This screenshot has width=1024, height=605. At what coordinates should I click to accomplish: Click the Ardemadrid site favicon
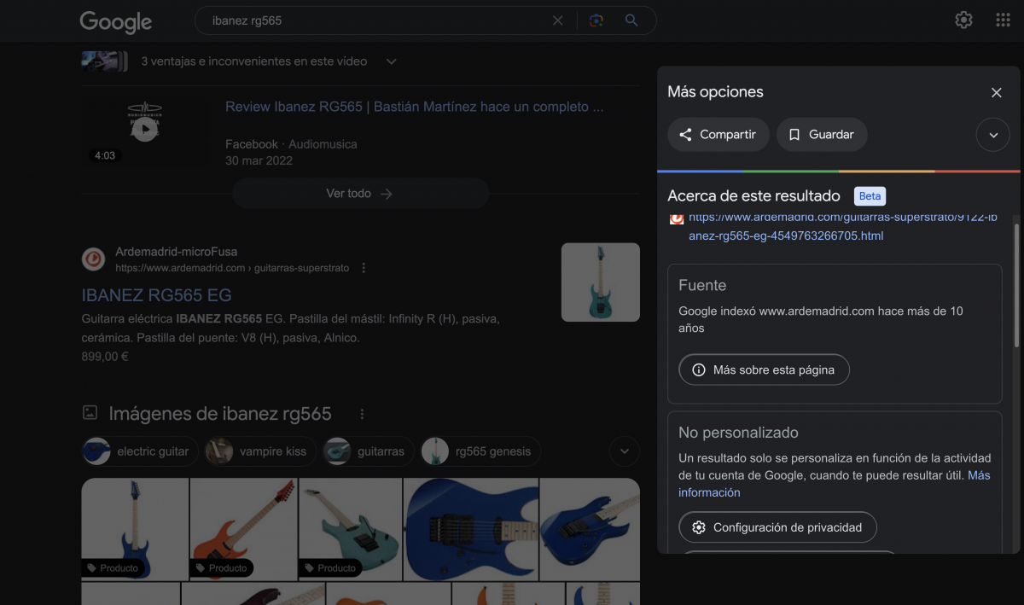click(x=94, y=259)
